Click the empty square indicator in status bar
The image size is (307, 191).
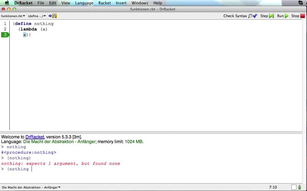[294, 187]
